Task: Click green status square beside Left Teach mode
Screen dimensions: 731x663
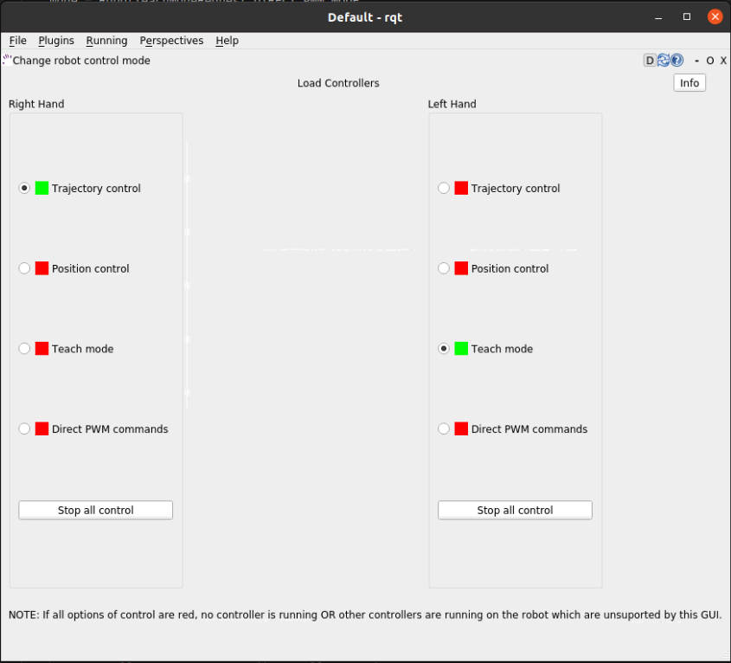Action: pyautogui.click(x=461, y=349)
